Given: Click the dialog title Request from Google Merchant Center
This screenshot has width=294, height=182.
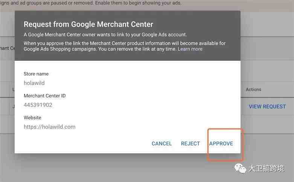Looking at the screenshot, I should (x=88, y=24).
